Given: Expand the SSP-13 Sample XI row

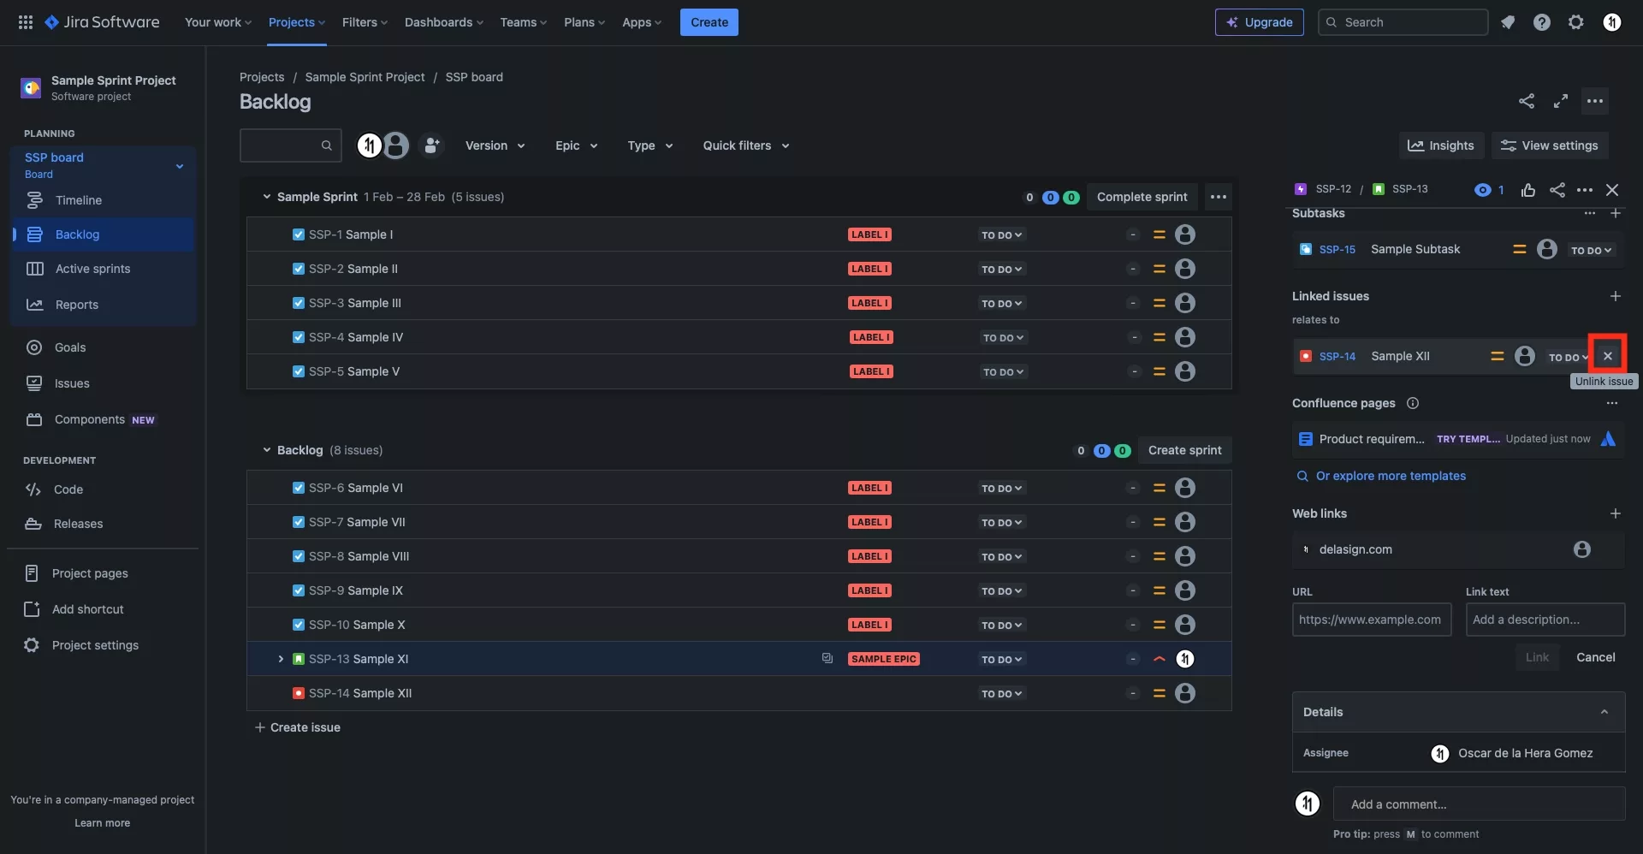Looking at the screenshot, I should click(280, 659).
